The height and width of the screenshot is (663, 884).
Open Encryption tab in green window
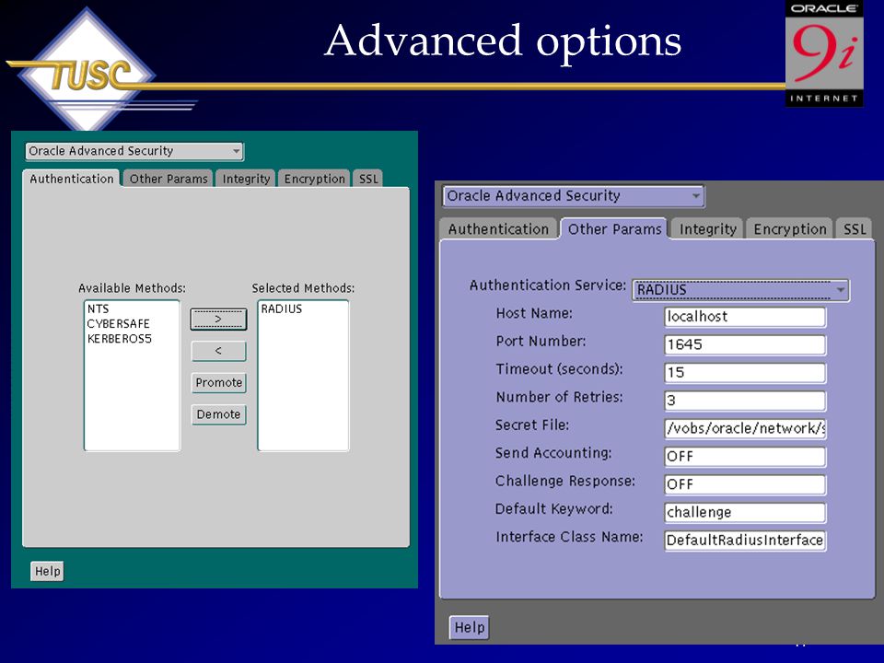(314, 179)
